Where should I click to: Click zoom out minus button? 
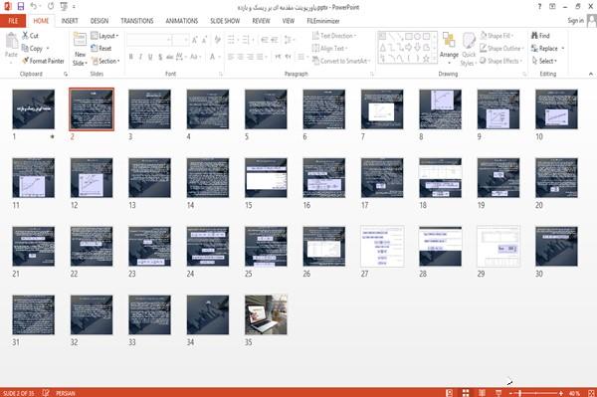[x=511, y=393]
